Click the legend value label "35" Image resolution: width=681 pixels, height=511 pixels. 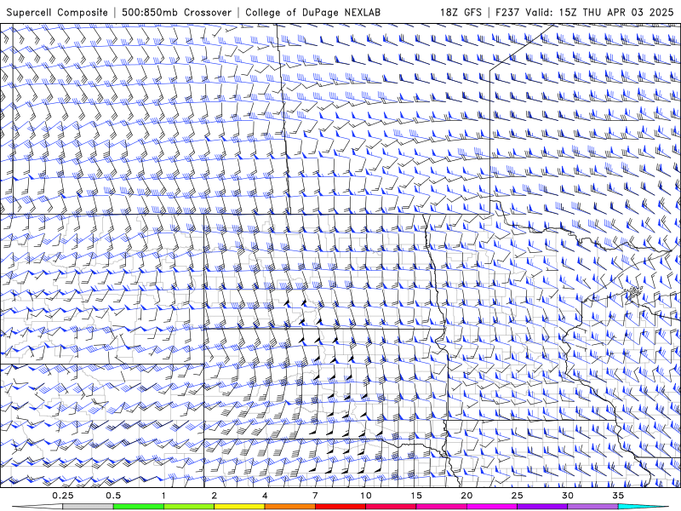[x=618, y=496]
